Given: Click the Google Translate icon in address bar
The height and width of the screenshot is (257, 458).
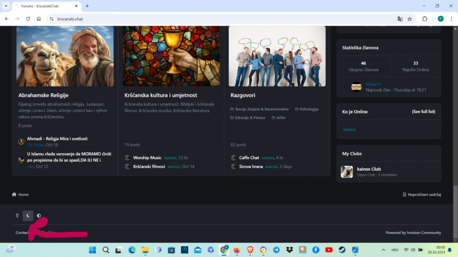Looking at the screenshot, I should (400, 19).
